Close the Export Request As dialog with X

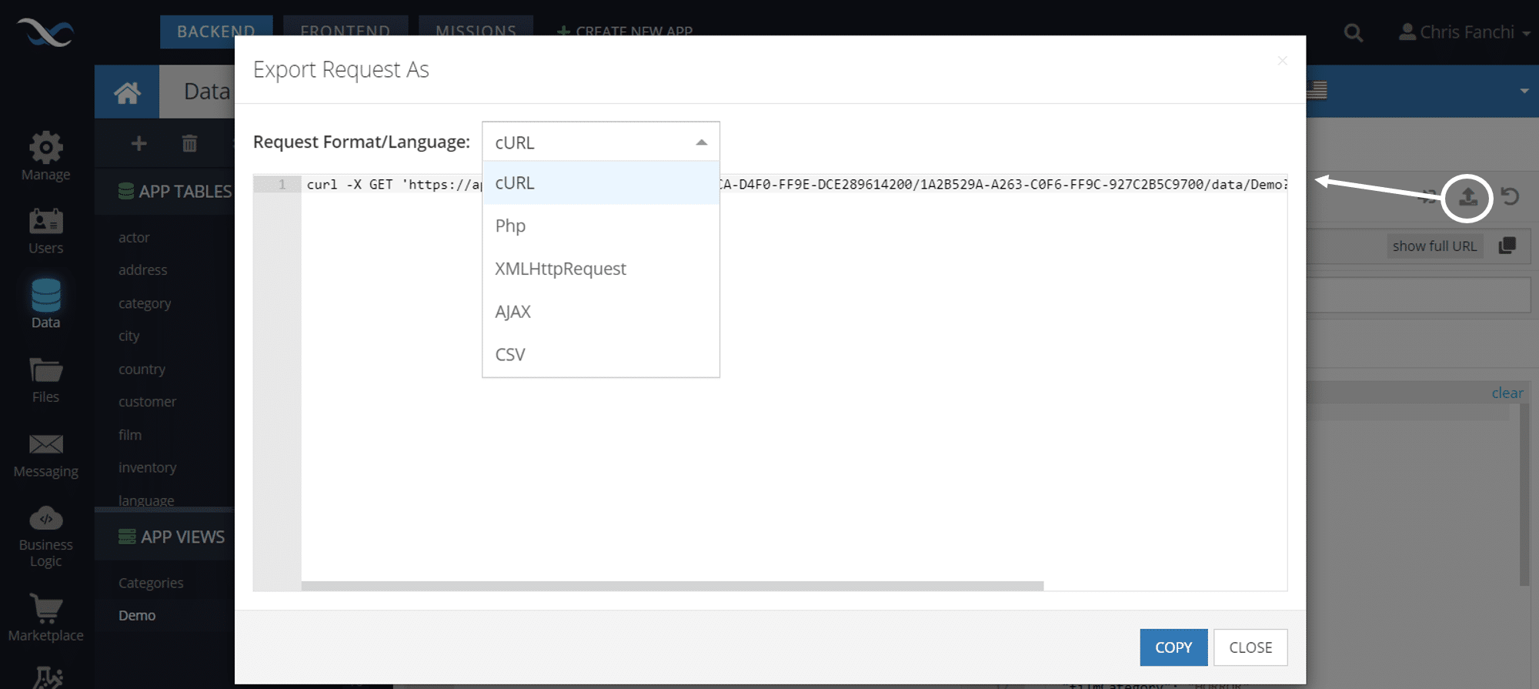(1282, 61)
